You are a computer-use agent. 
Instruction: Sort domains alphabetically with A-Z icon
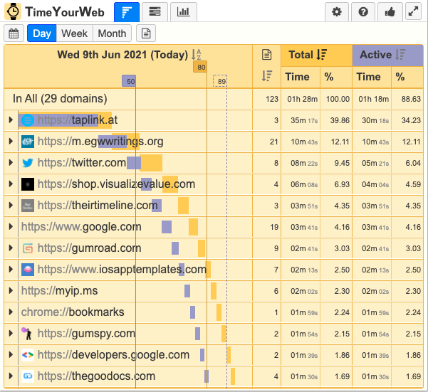(197, 55)
